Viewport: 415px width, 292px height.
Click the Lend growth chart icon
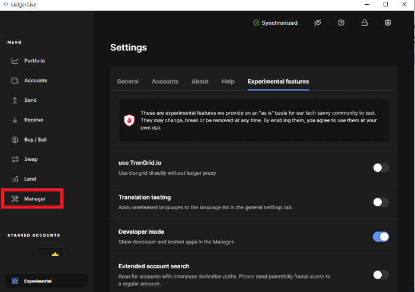[15, 179]
